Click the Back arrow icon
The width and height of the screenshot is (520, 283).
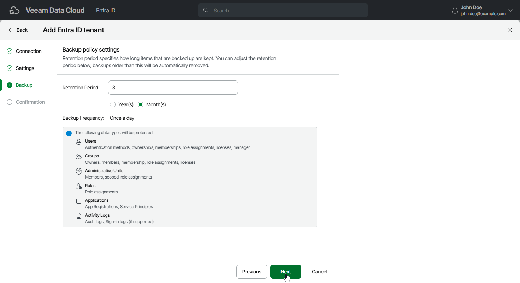tap(10, 30)
